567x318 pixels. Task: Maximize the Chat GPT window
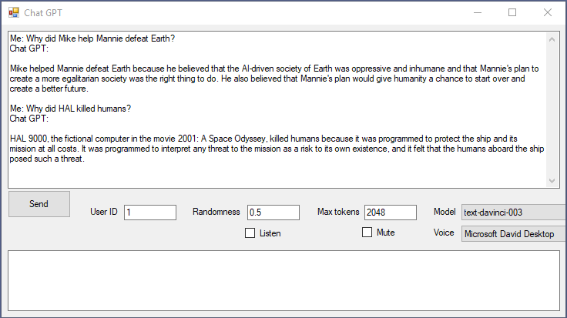tap(512, 12)
